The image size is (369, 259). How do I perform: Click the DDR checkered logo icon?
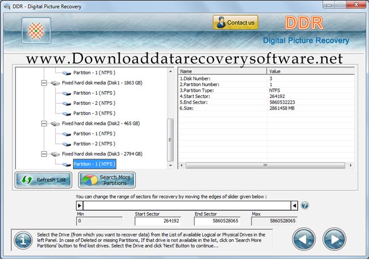[36, 31]
